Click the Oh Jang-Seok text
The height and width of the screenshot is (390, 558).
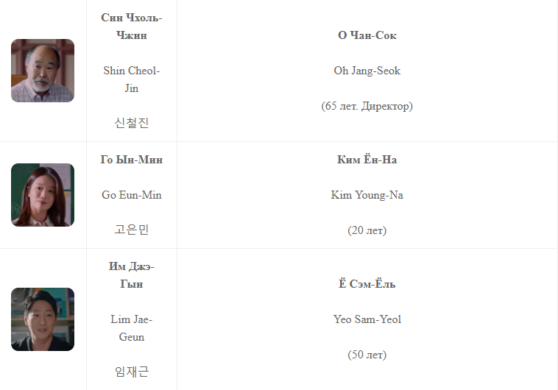point(367,71)
